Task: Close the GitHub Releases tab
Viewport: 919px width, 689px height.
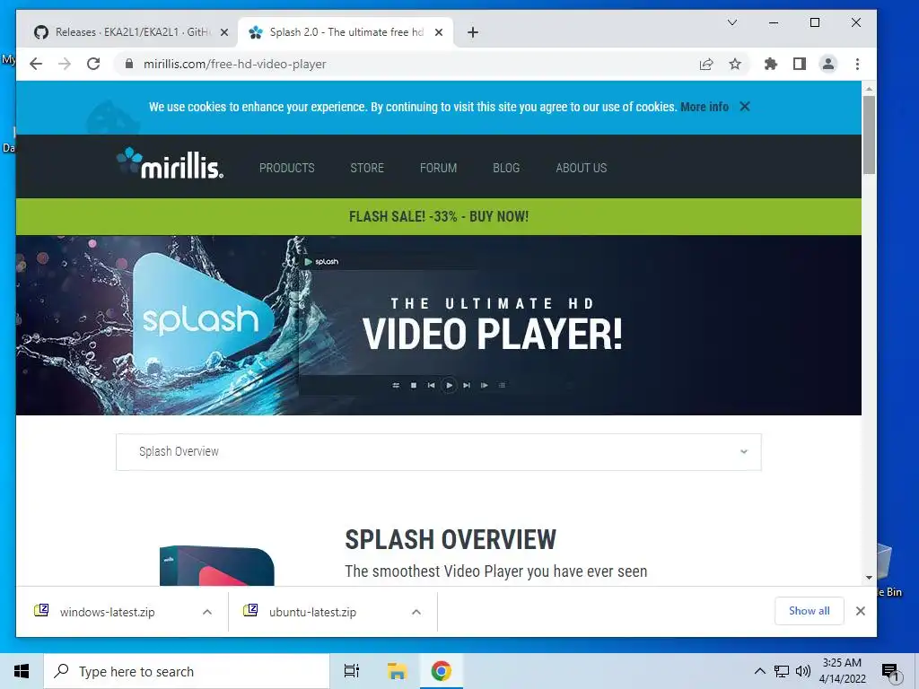Action: pos(223,32)
